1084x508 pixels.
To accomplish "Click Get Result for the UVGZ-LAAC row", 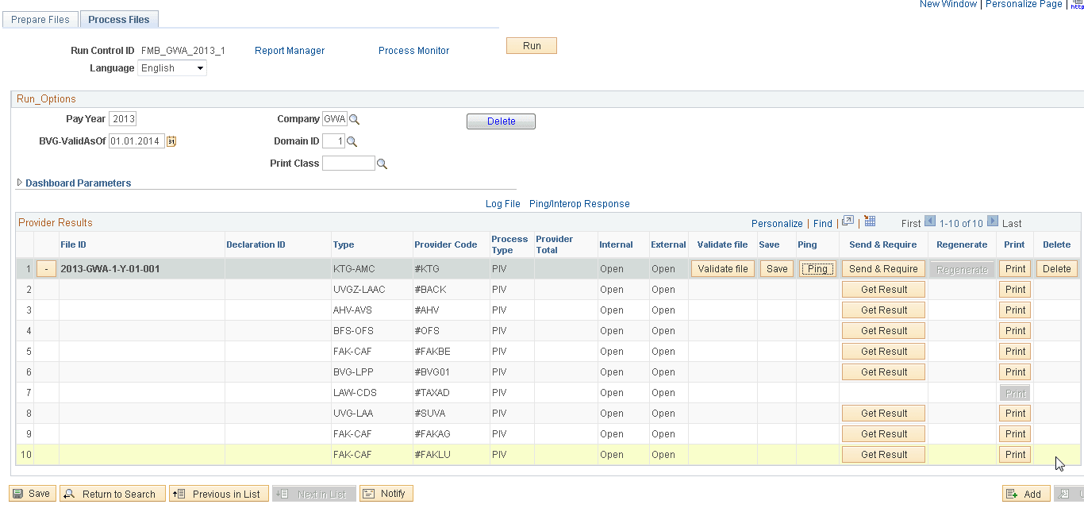I will pos(883,290).
